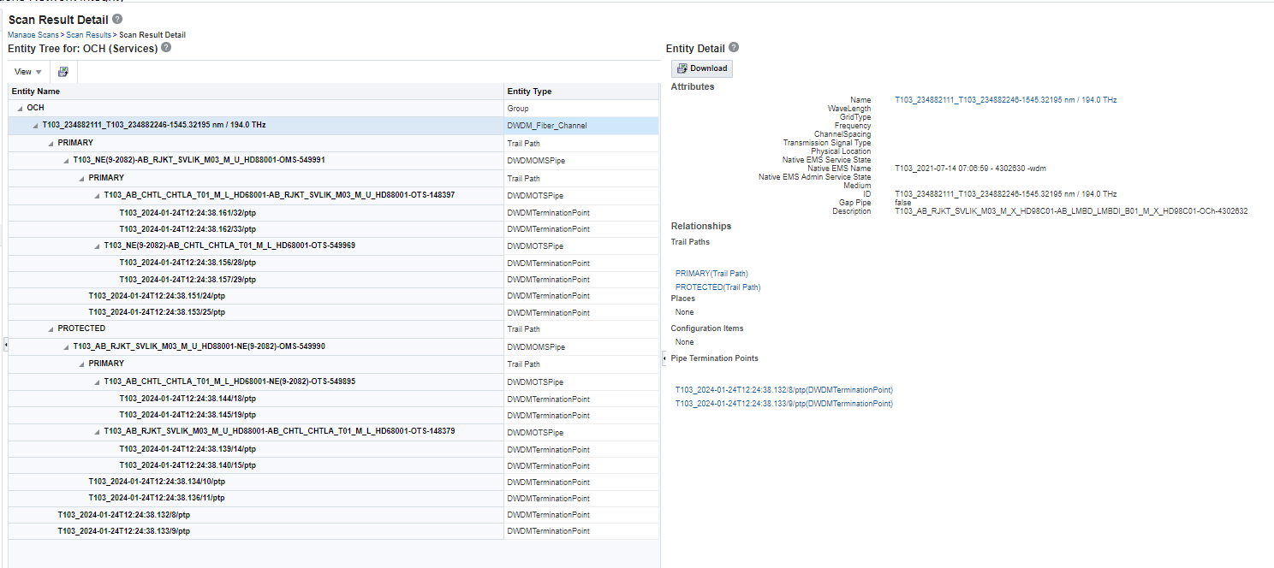The image size is (1274, 568).
Task: Select the 145/19/ptp termination point row
Action: [x=333, y=416]
